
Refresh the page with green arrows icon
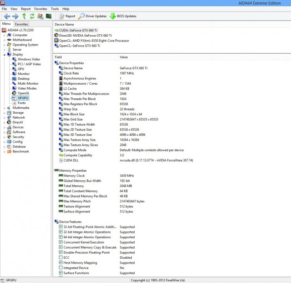point(32,16)
